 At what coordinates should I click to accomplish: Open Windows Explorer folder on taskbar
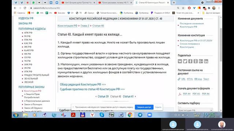click(x=25, y=115)
